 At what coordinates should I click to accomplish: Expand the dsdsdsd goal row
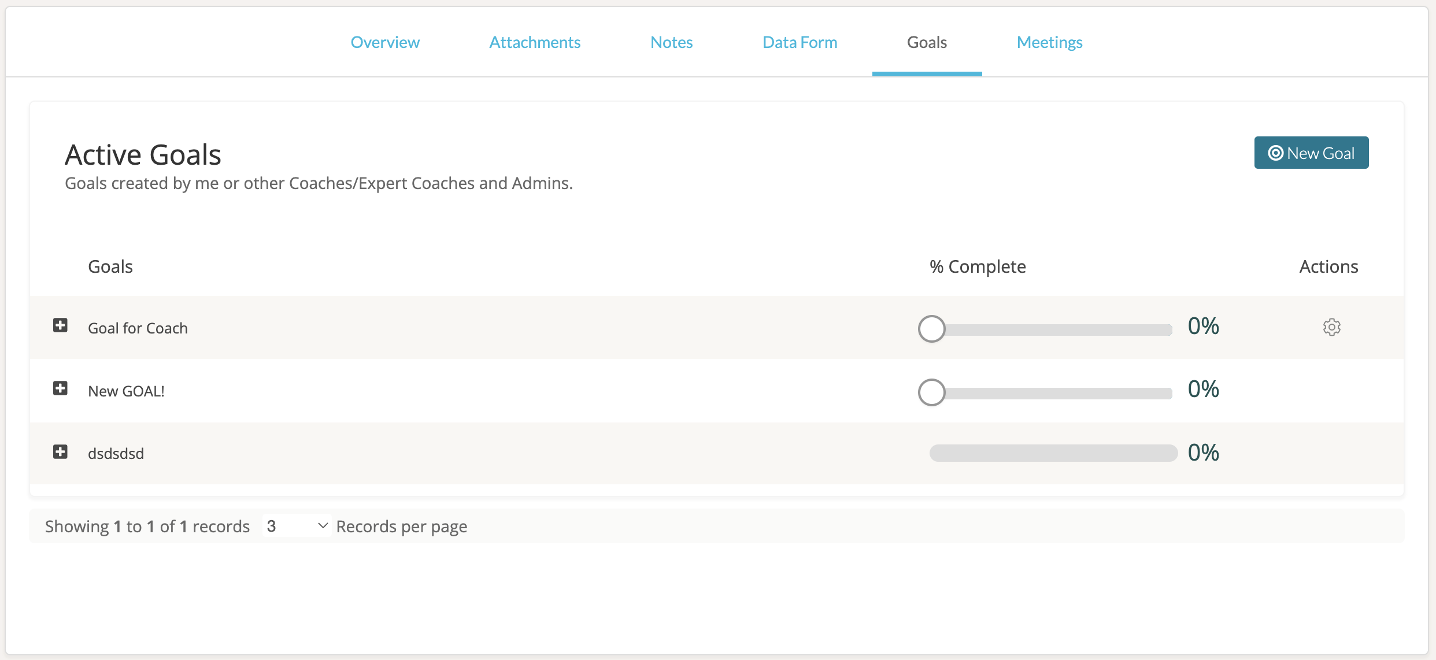tap(60, 451)
